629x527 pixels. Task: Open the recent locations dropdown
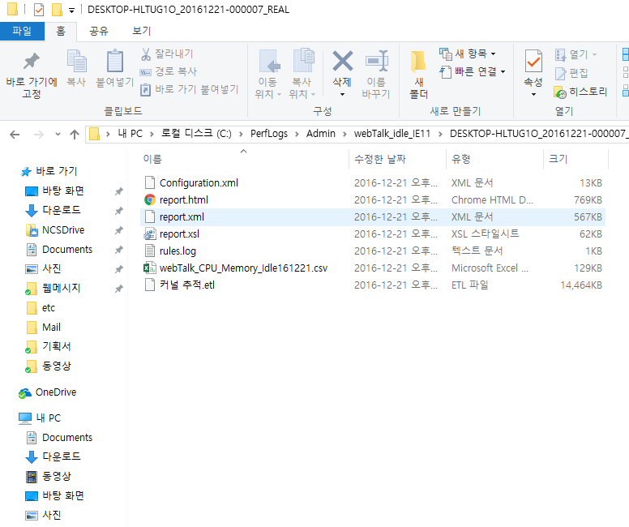coord(58,134)
